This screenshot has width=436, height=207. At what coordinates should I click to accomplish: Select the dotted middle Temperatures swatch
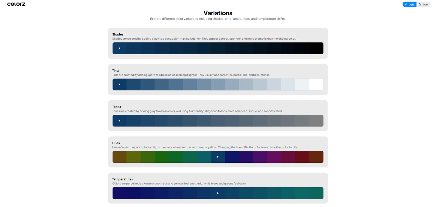click(218, 193)
